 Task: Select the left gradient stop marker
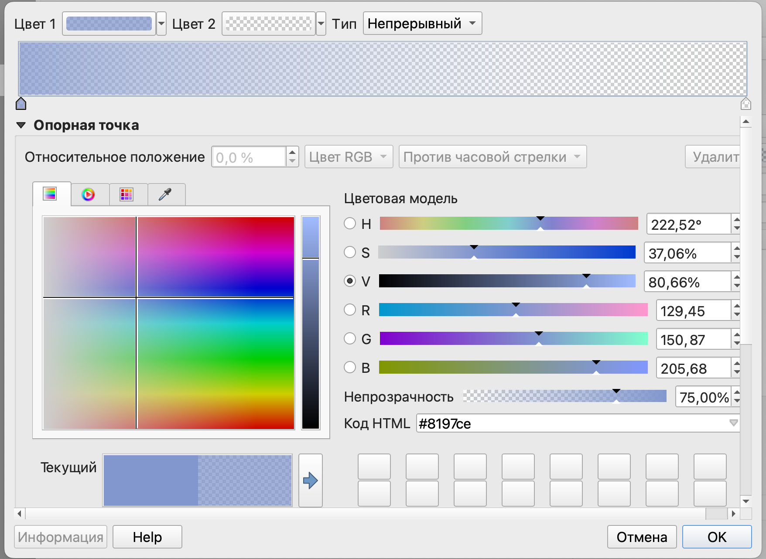[x=21, y=104]
